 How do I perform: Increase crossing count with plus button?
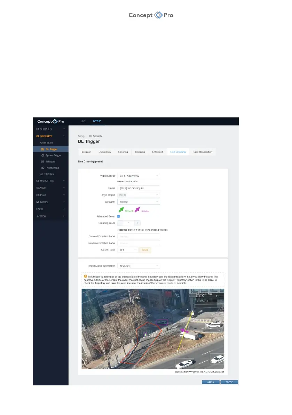click(x=137, y=223)
